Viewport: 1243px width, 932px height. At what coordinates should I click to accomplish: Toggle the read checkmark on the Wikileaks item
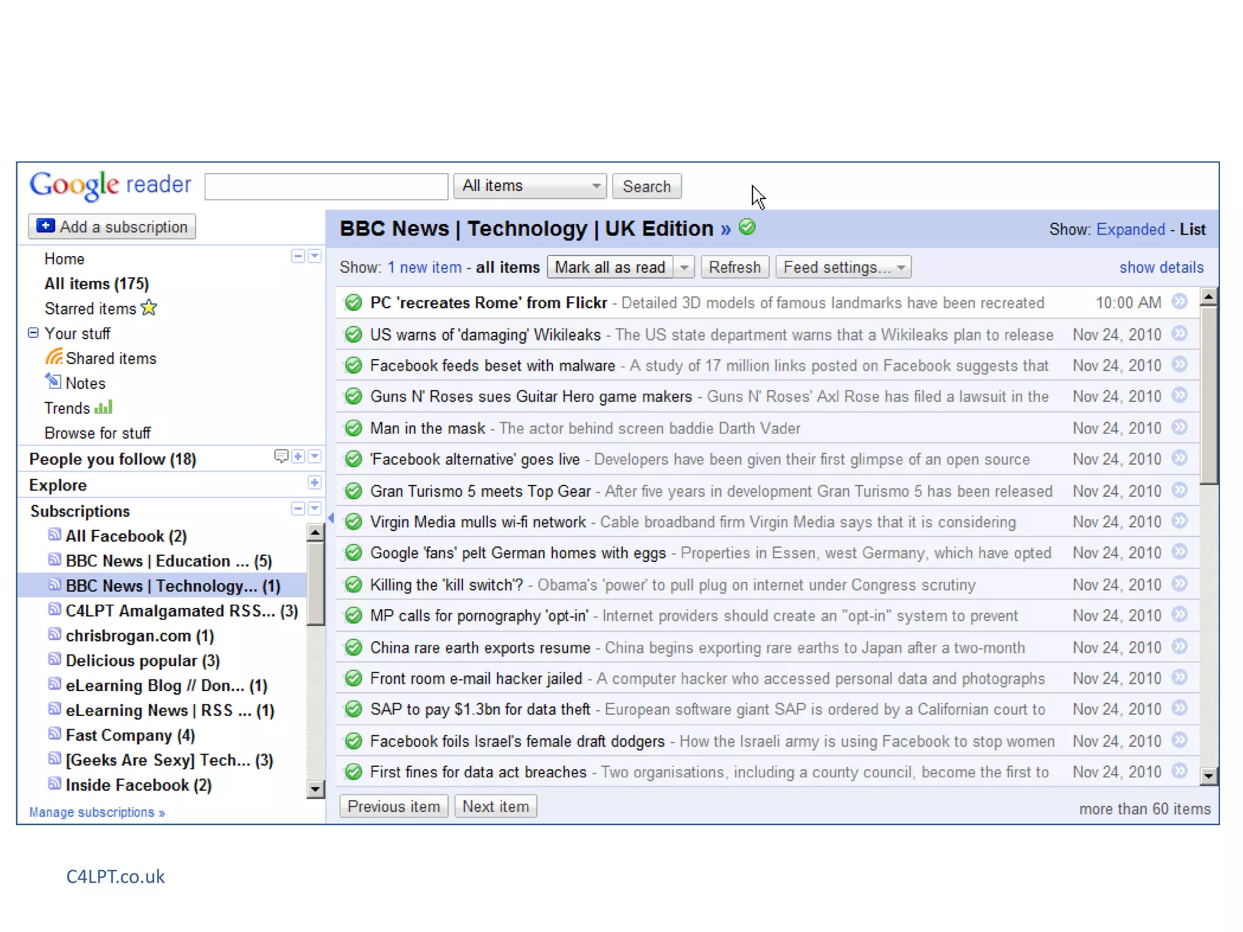[353, 334]
